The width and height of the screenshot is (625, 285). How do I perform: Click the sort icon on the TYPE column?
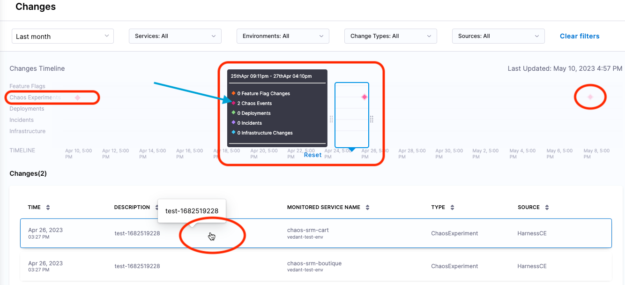pos(453,207)
